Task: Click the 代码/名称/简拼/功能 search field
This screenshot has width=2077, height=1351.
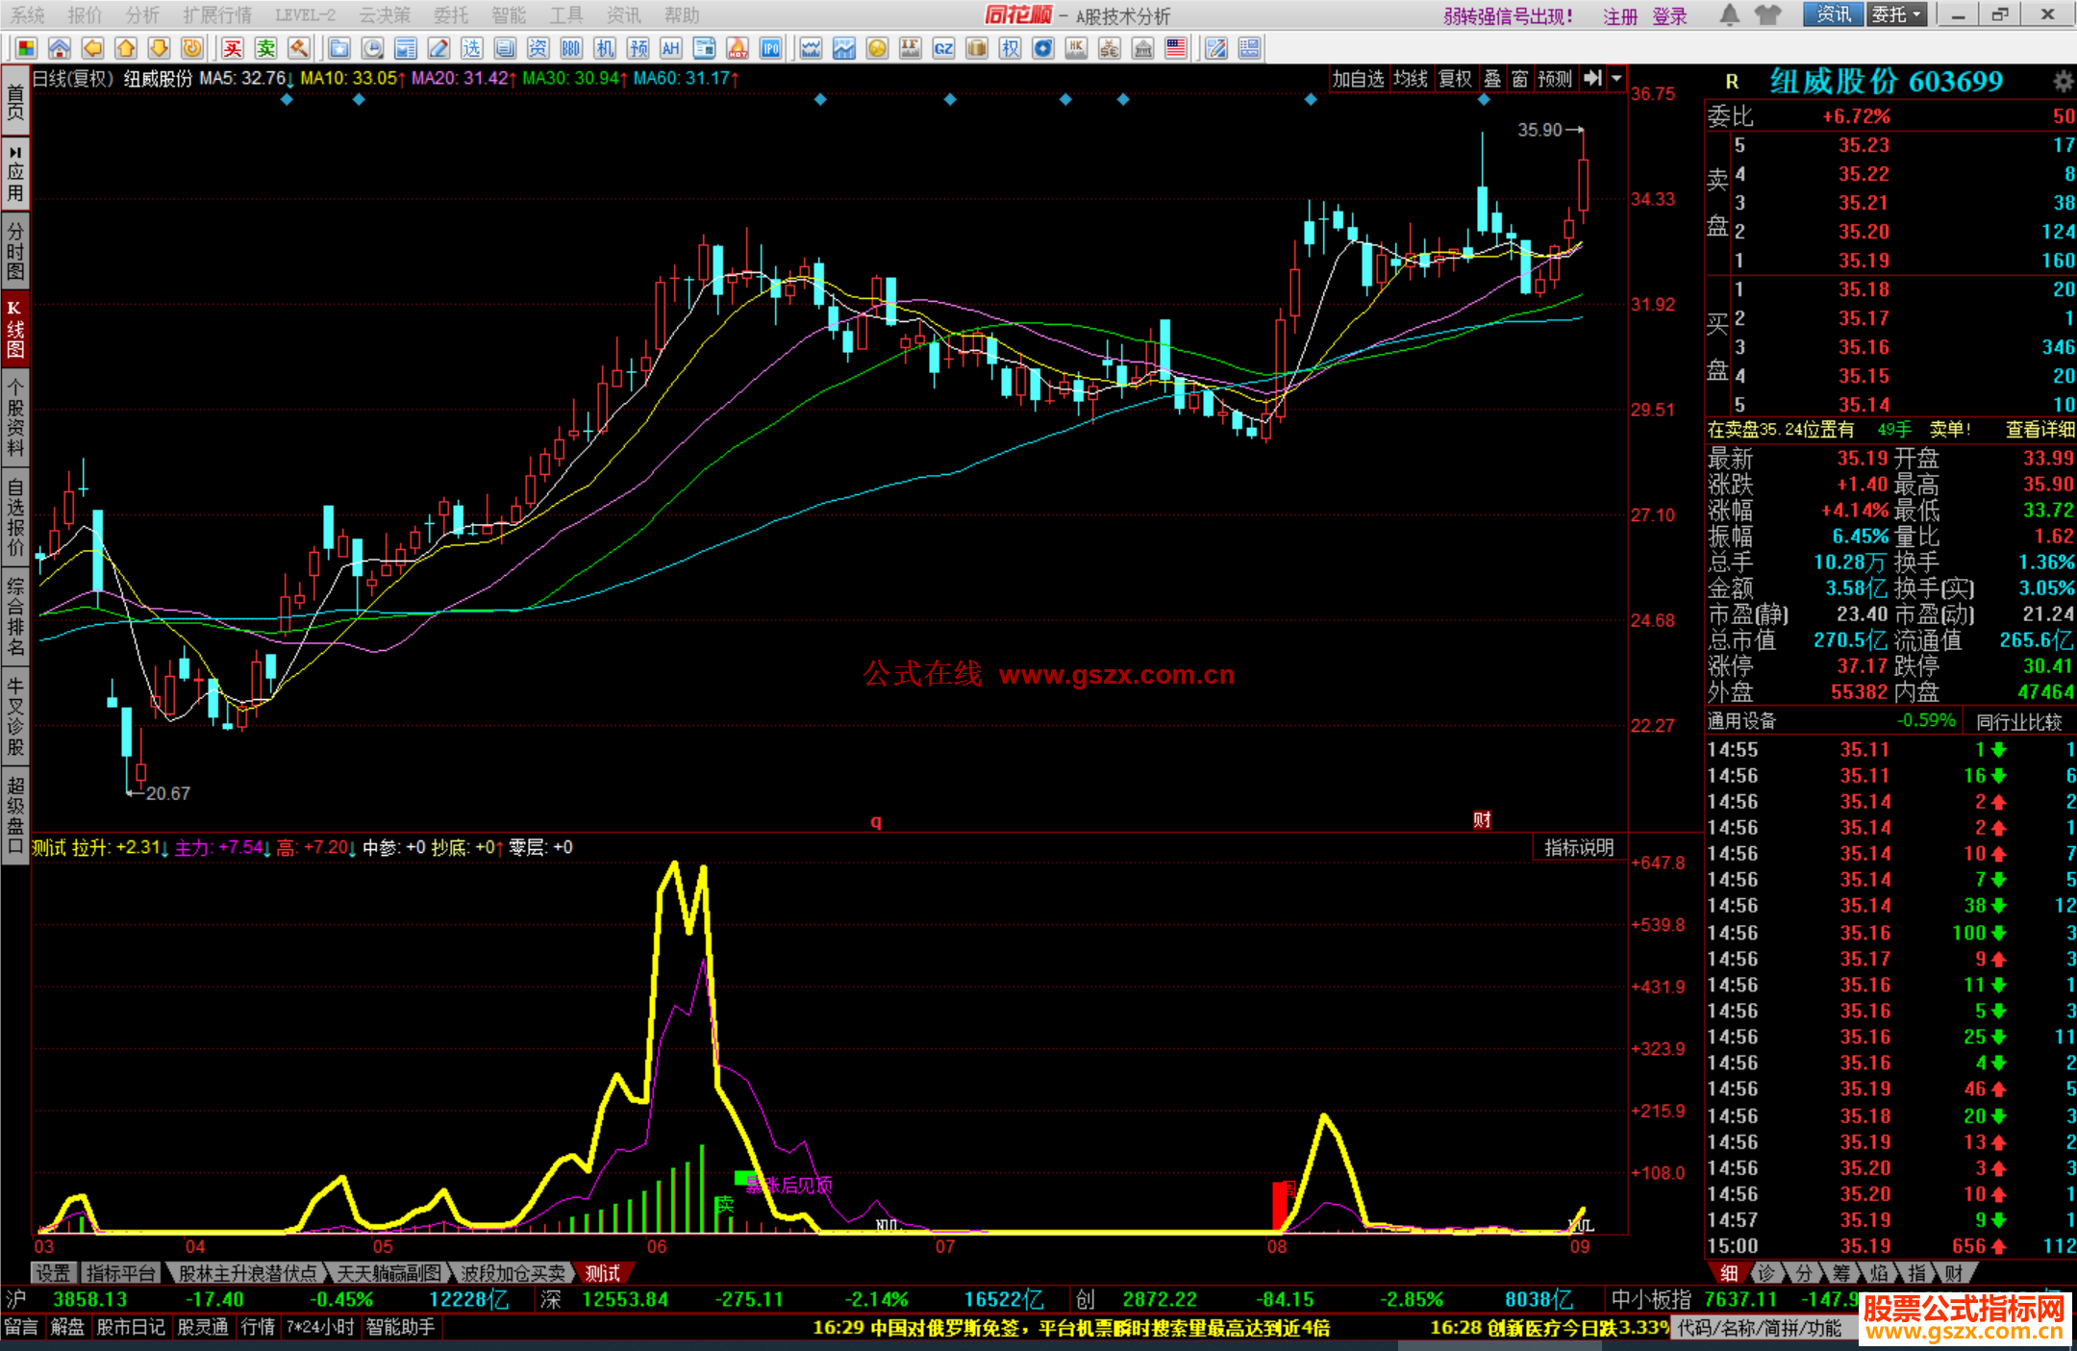Action: tap(1760, 1328)
